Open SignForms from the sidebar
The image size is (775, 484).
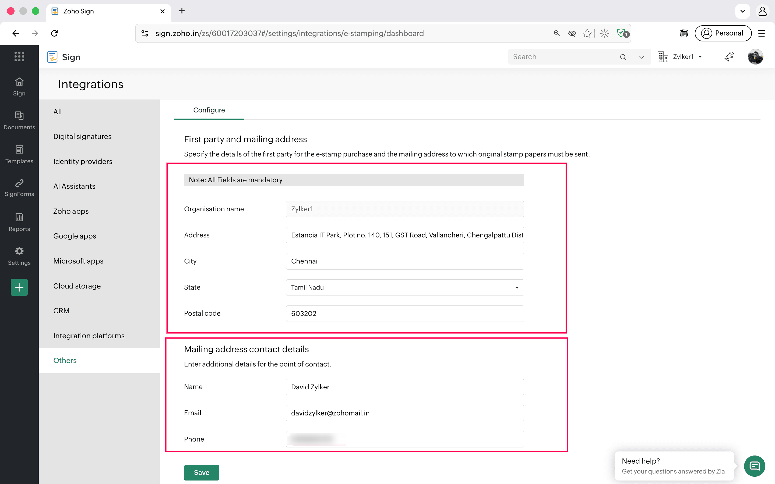(x=19, y=188)
